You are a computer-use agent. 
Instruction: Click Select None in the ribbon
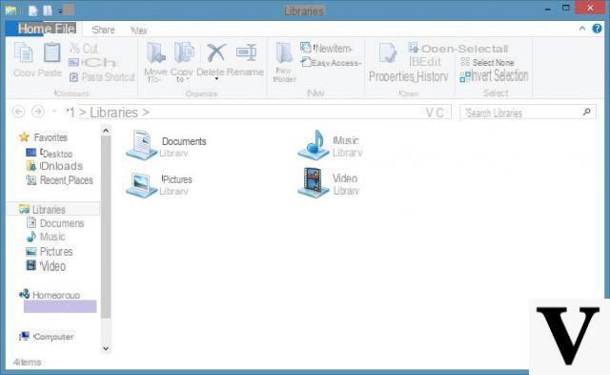pos(487,62)
